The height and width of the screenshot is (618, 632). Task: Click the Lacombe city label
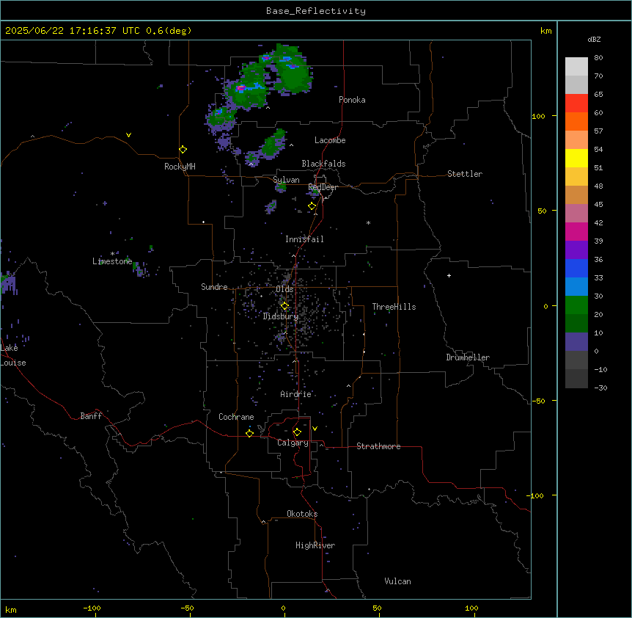pos(330,140)
